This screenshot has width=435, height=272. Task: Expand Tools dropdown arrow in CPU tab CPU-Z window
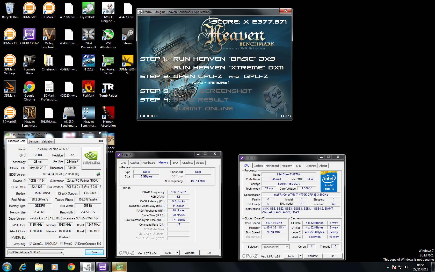[300, 256]
